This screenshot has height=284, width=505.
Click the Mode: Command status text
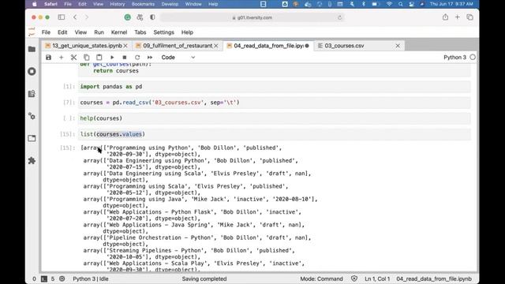pos(321,278)
